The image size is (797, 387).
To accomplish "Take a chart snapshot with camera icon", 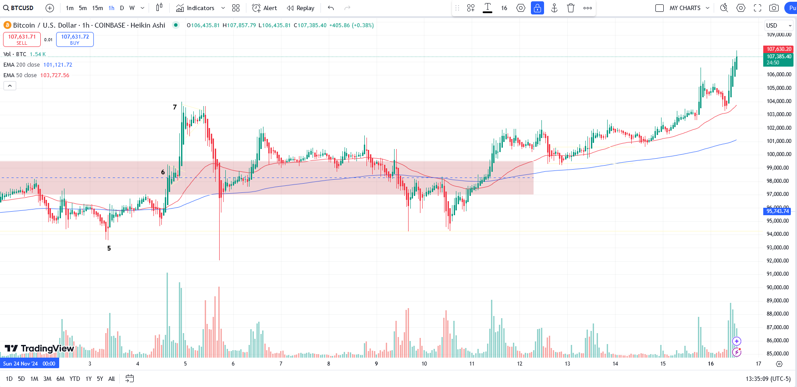I will coord(774,8).
